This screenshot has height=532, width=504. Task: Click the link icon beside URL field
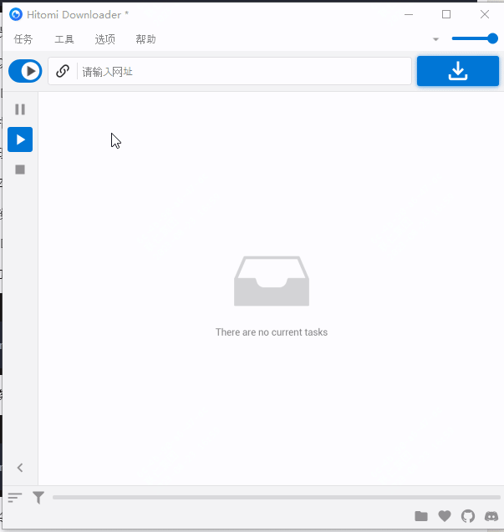pos(62,72)
